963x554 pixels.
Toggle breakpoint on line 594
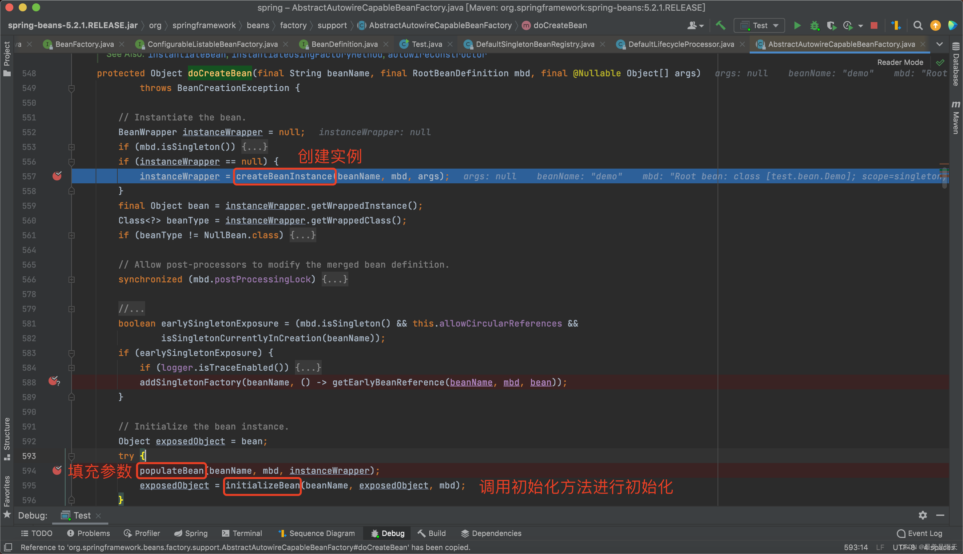[57, 471]
